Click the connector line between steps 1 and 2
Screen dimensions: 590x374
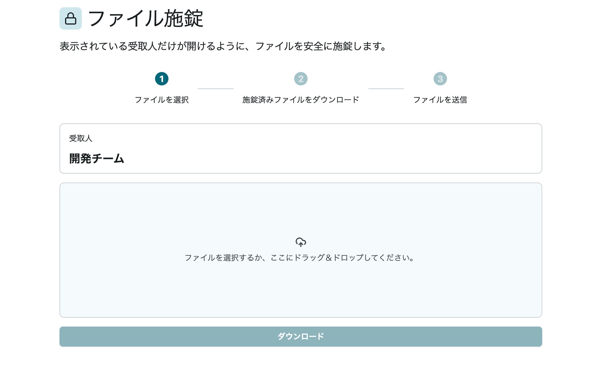(x=215, y=89)
